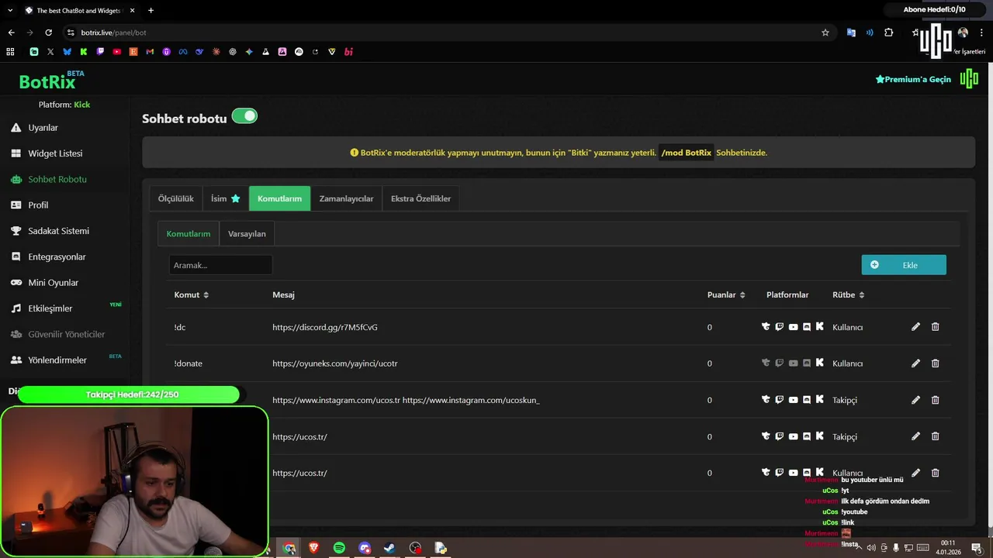Screen dimensions: 993x558
Task: Select the Komutlarım sub-tab
Action: [189, 234]
